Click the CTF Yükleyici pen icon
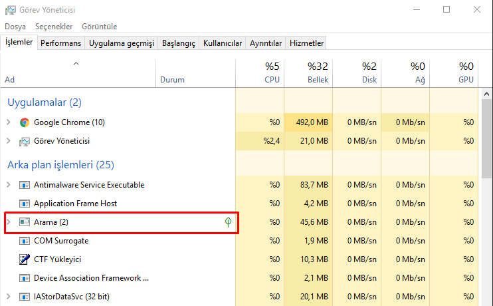 25,259
